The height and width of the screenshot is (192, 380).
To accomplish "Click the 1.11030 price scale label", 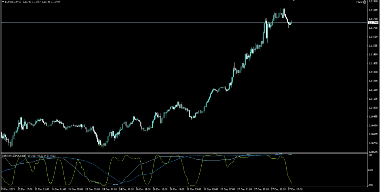I will click(x=374, y=108).
